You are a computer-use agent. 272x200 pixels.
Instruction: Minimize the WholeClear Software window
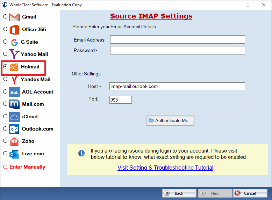(x=232, y=5)
